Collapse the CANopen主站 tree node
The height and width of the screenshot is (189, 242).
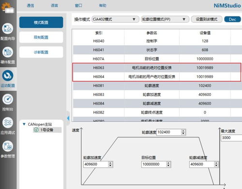tap(24, 124)
